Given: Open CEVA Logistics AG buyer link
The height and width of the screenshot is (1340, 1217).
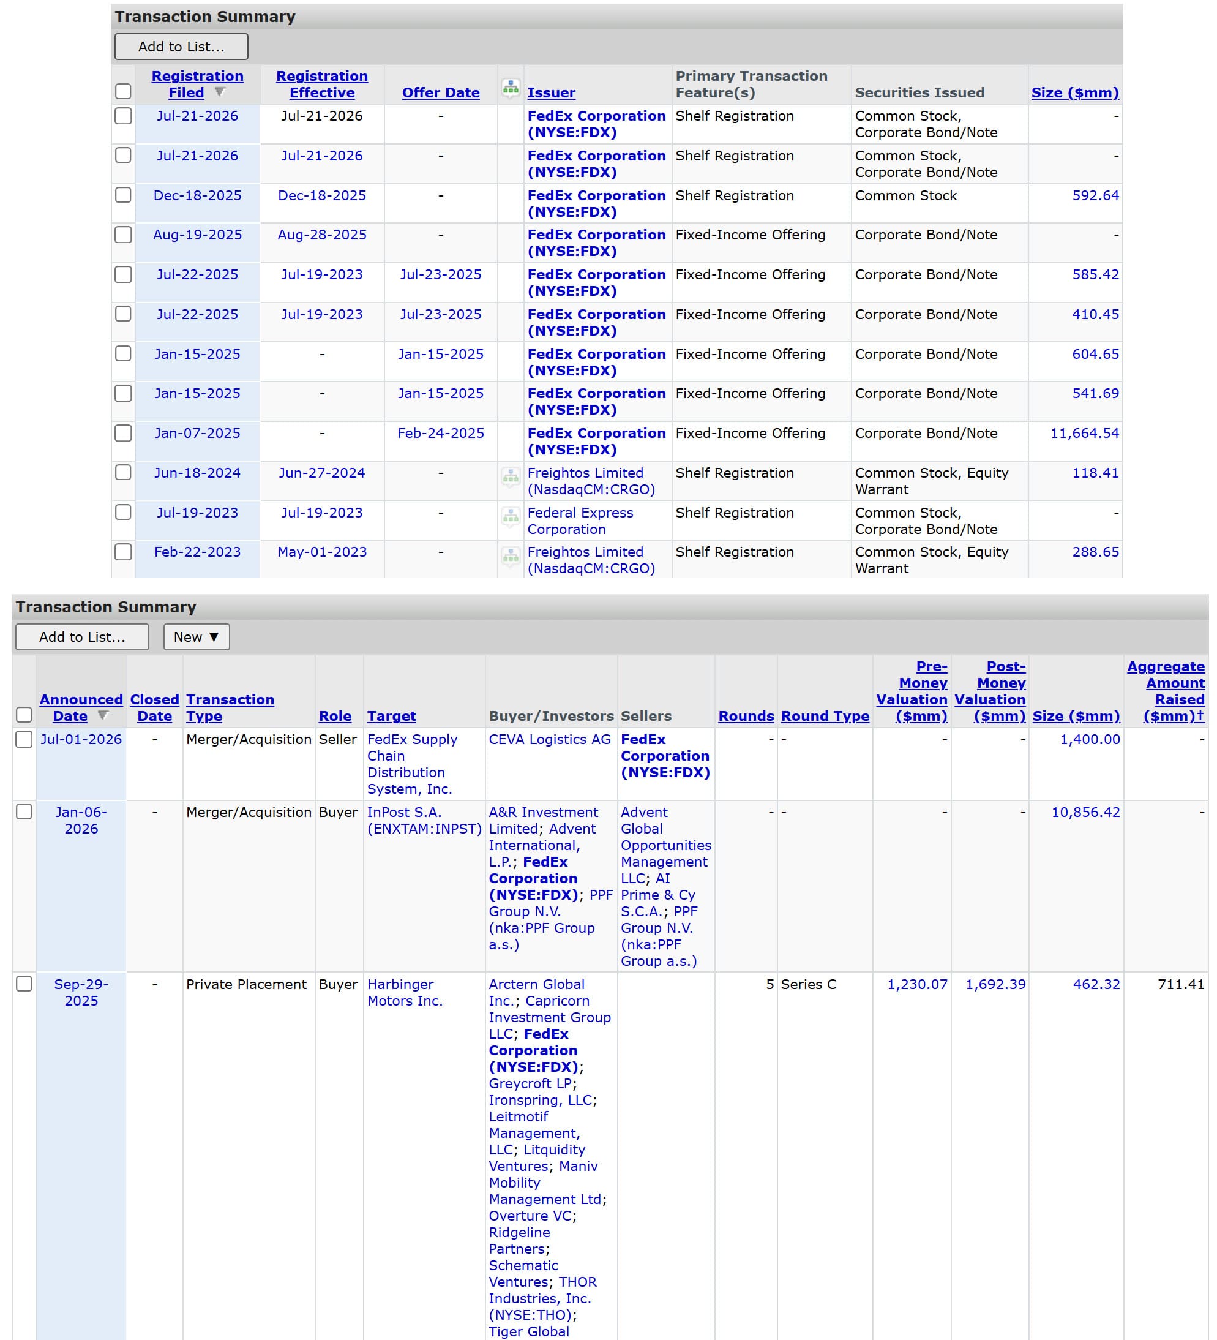Looking at the screenshot, I should [549, 739].
